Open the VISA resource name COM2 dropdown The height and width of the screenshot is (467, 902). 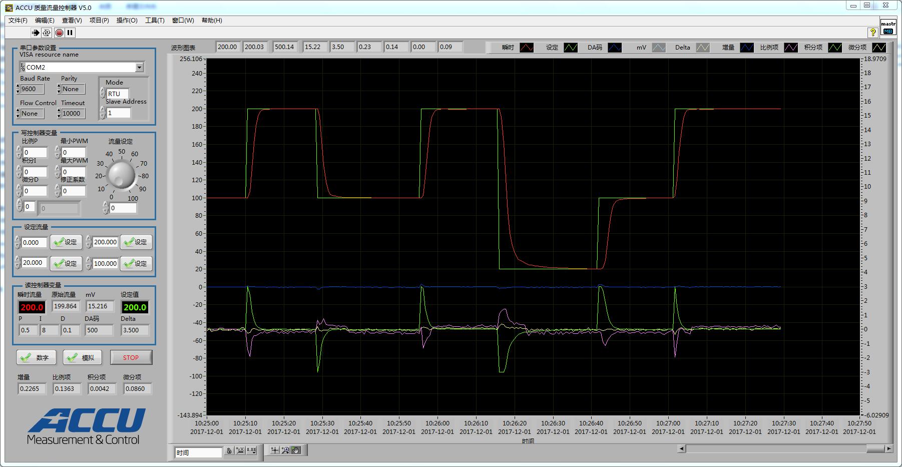click(140, 67)
